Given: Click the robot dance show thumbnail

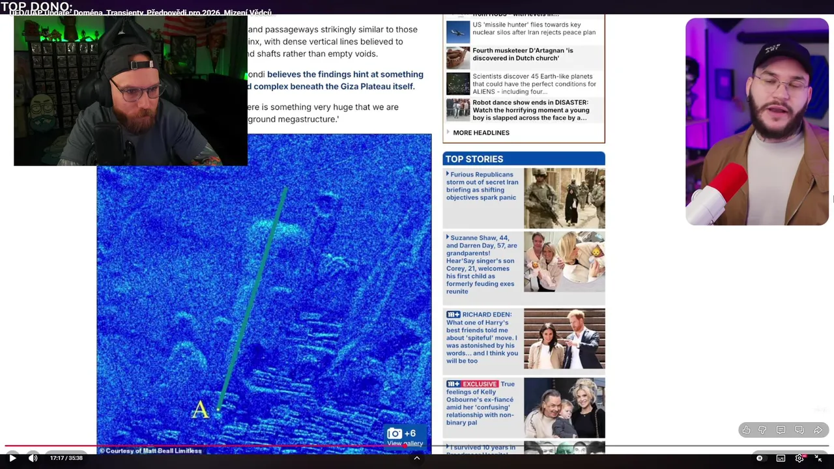Looking at the screenshot, I should point(458,109).
